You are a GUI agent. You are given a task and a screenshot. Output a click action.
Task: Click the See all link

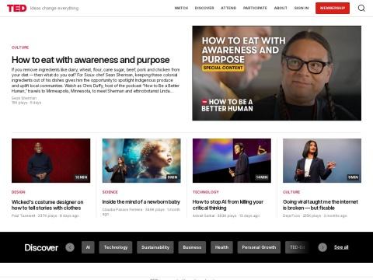341,247
